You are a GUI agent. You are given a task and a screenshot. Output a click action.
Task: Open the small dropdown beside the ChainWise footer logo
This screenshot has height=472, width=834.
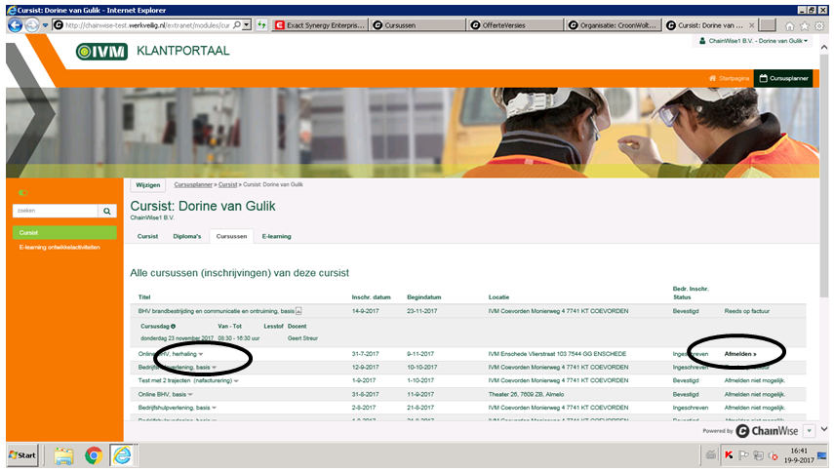coord(809,430)
